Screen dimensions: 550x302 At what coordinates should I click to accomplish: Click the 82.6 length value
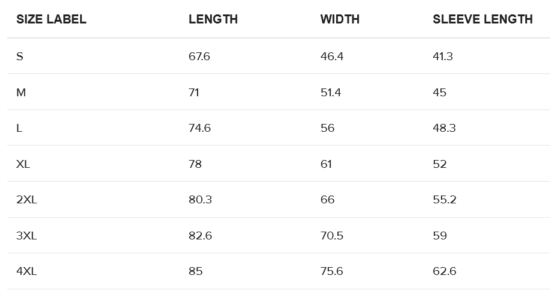[200, 236]
